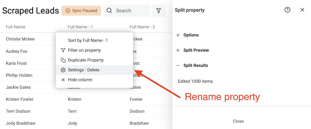Click the Full Name - 1 column header

click(80, 27)
